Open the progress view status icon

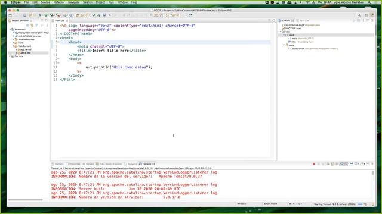point(365,204)
